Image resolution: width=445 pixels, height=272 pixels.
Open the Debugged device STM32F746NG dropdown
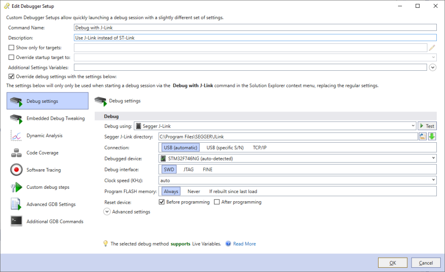pos(297,159)
